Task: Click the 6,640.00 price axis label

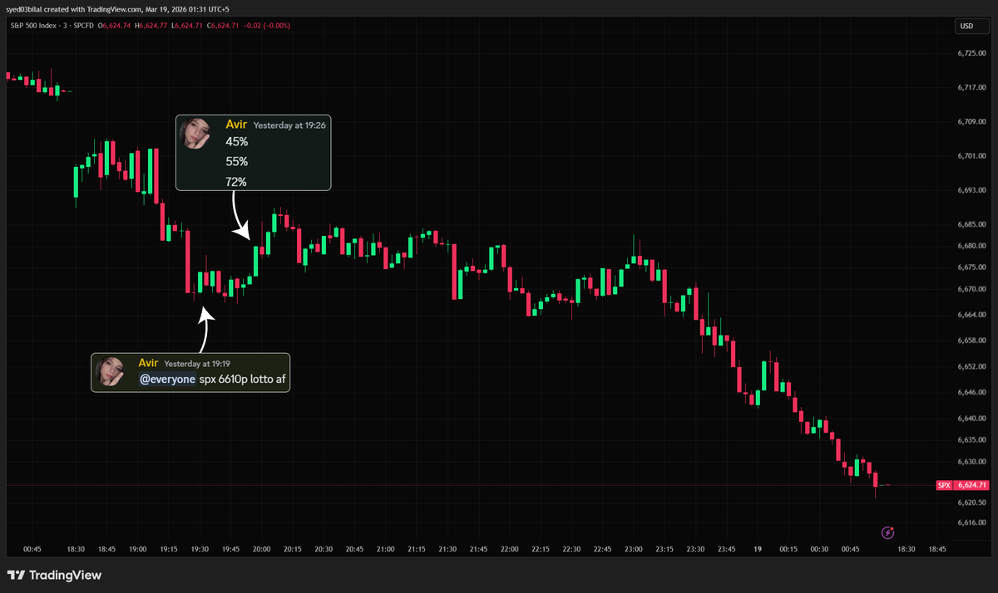Action: pyautogui.click(x=971, y=418)
